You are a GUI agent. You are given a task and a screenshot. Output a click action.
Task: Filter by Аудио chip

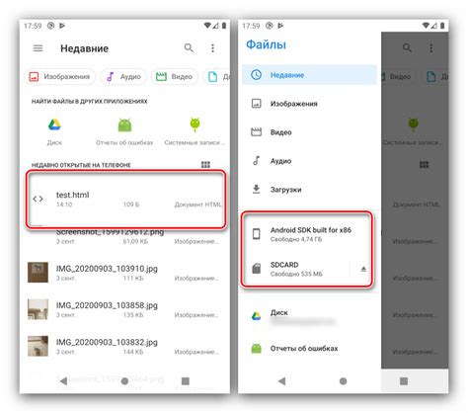click(x=123, y=77)
